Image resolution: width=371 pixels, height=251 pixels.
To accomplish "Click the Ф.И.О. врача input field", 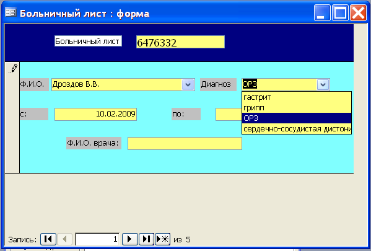I will pos(185,144).
